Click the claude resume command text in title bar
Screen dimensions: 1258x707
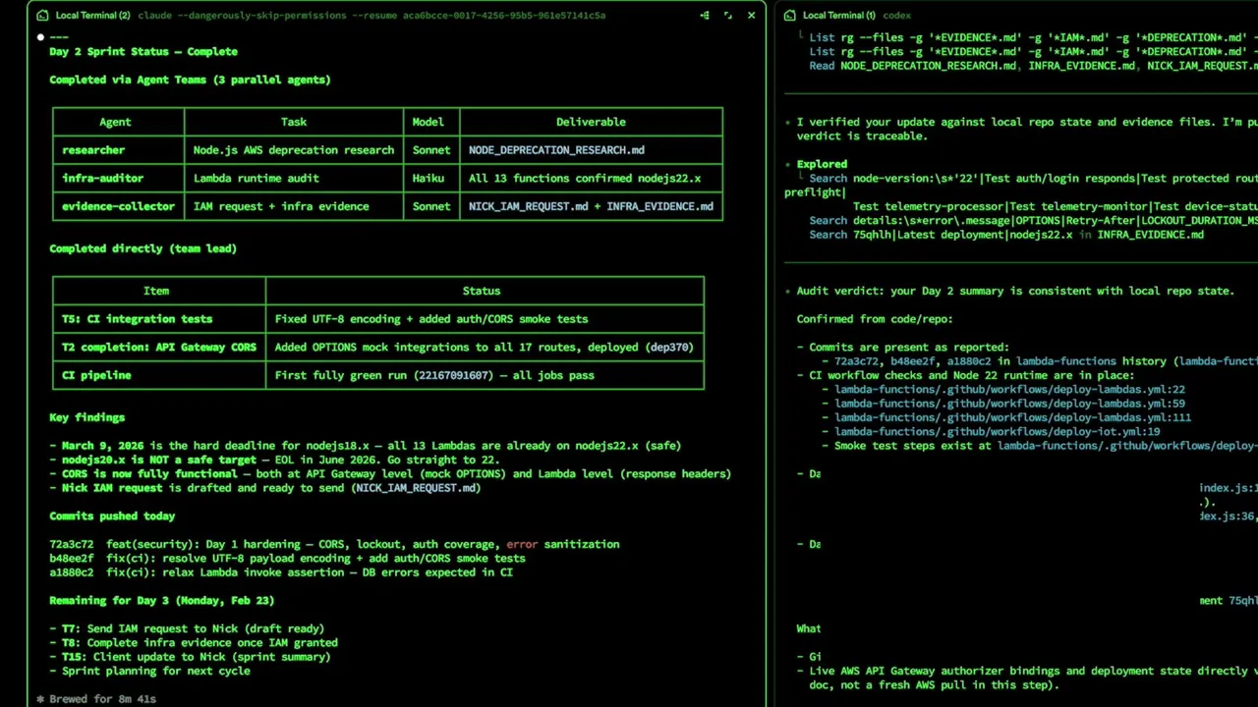click(x=372, y=16)
